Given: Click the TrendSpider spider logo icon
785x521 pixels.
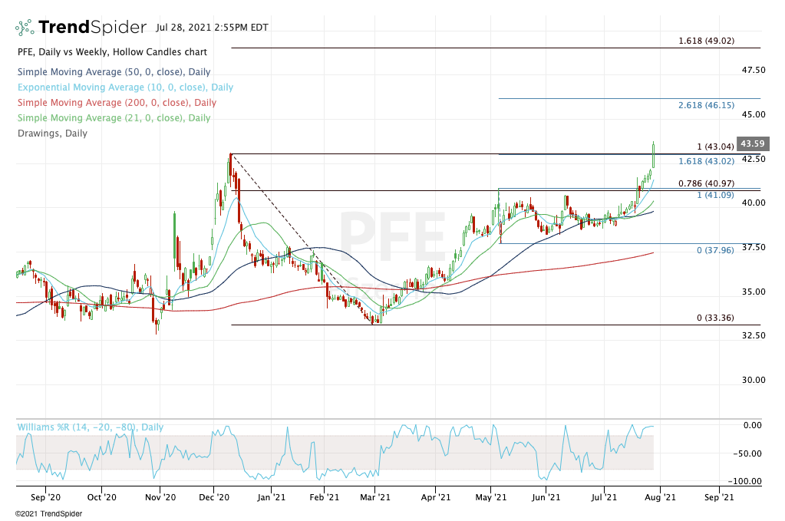Looking at the screenshot, I should (x=25, y=28).
